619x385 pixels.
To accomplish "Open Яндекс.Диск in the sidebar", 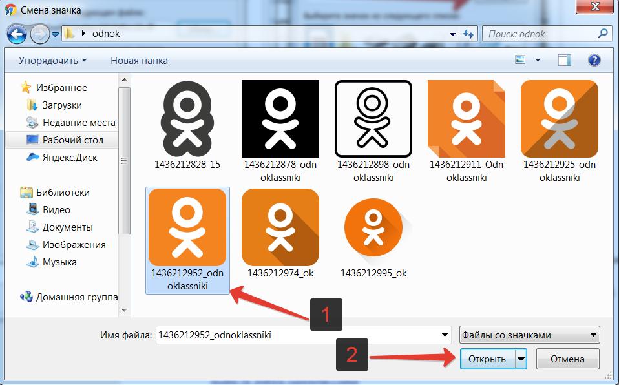I will 70,157.
